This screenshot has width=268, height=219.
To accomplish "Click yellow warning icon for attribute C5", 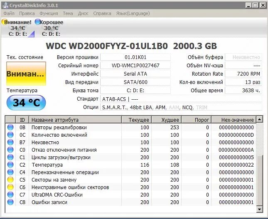I will pos(10,180).
